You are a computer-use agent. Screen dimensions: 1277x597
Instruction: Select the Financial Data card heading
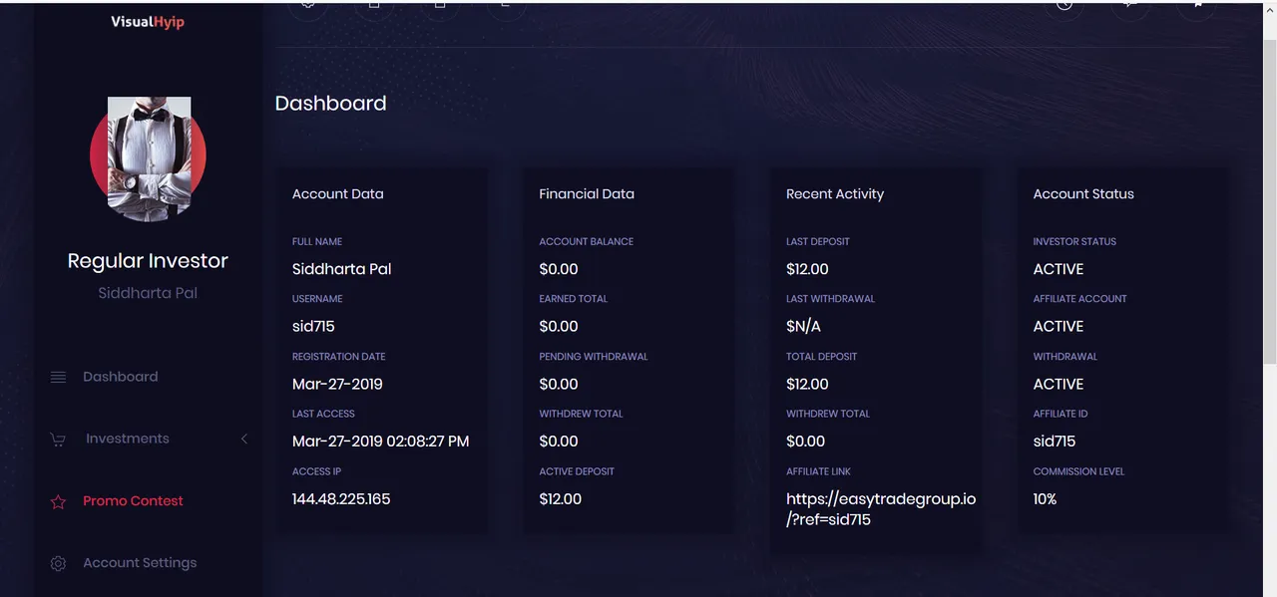tap(587, 194)
